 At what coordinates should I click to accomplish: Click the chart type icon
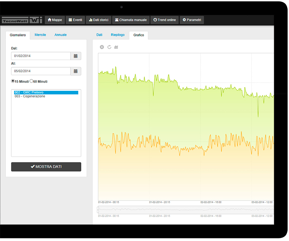click(116, 47)
